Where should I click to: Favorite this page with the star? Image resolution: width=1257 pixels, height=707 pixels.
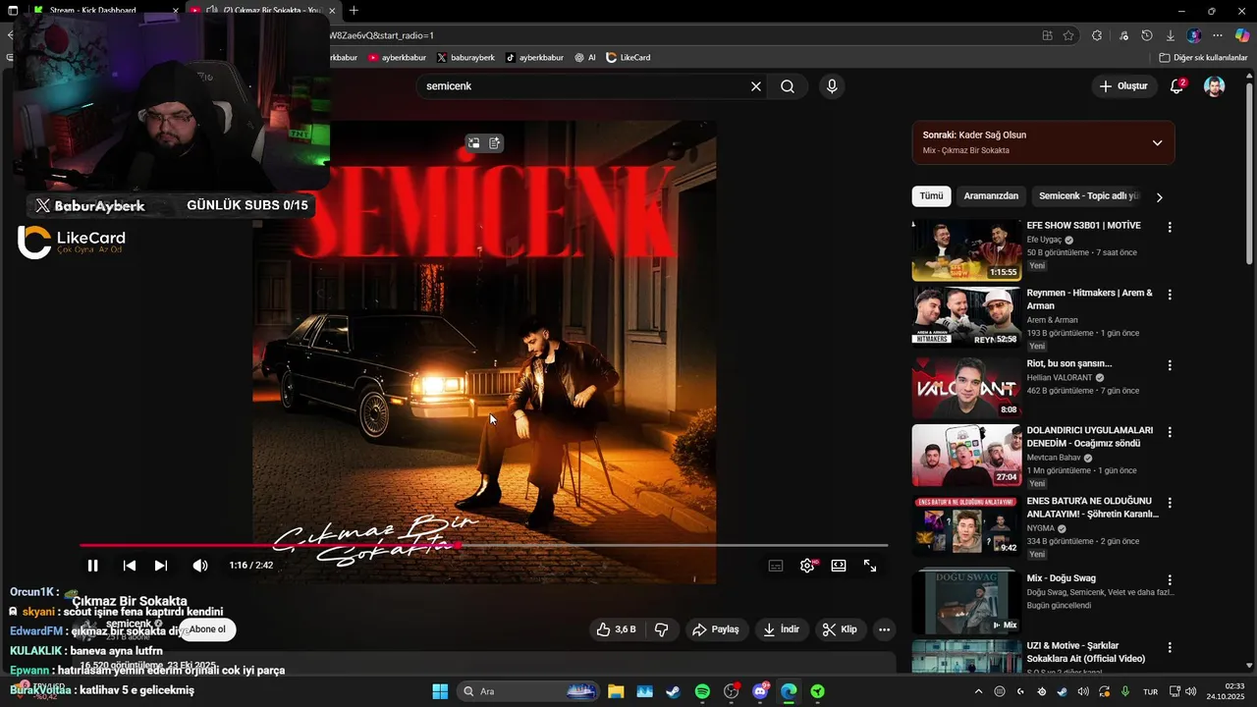[x=1068, y=35]
